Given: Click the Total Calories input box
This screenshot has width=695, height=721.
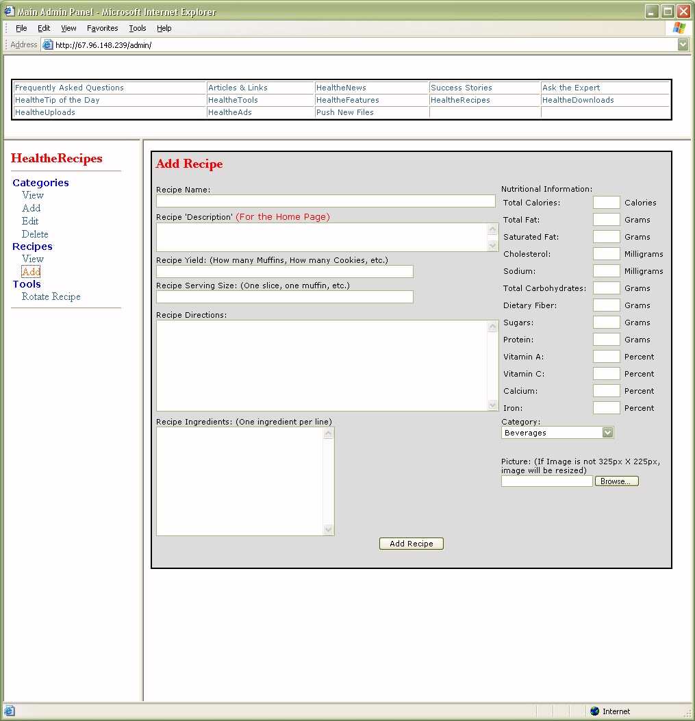Looking at the screenshot, I should (x=606, y=203).
